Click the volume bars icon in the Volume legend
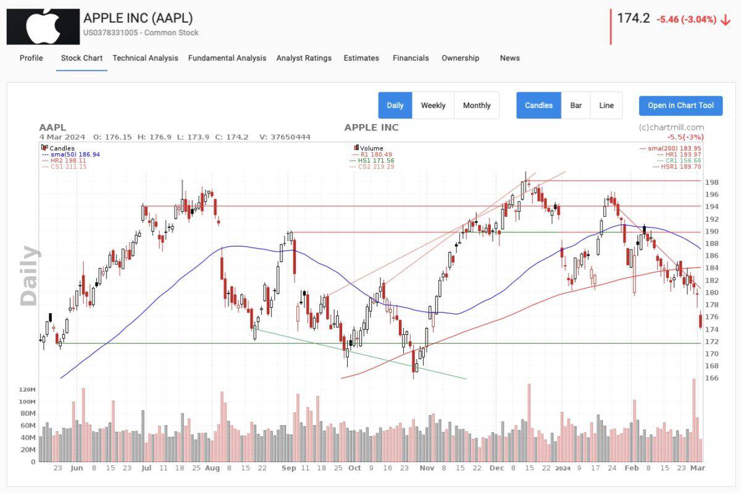 356,148
